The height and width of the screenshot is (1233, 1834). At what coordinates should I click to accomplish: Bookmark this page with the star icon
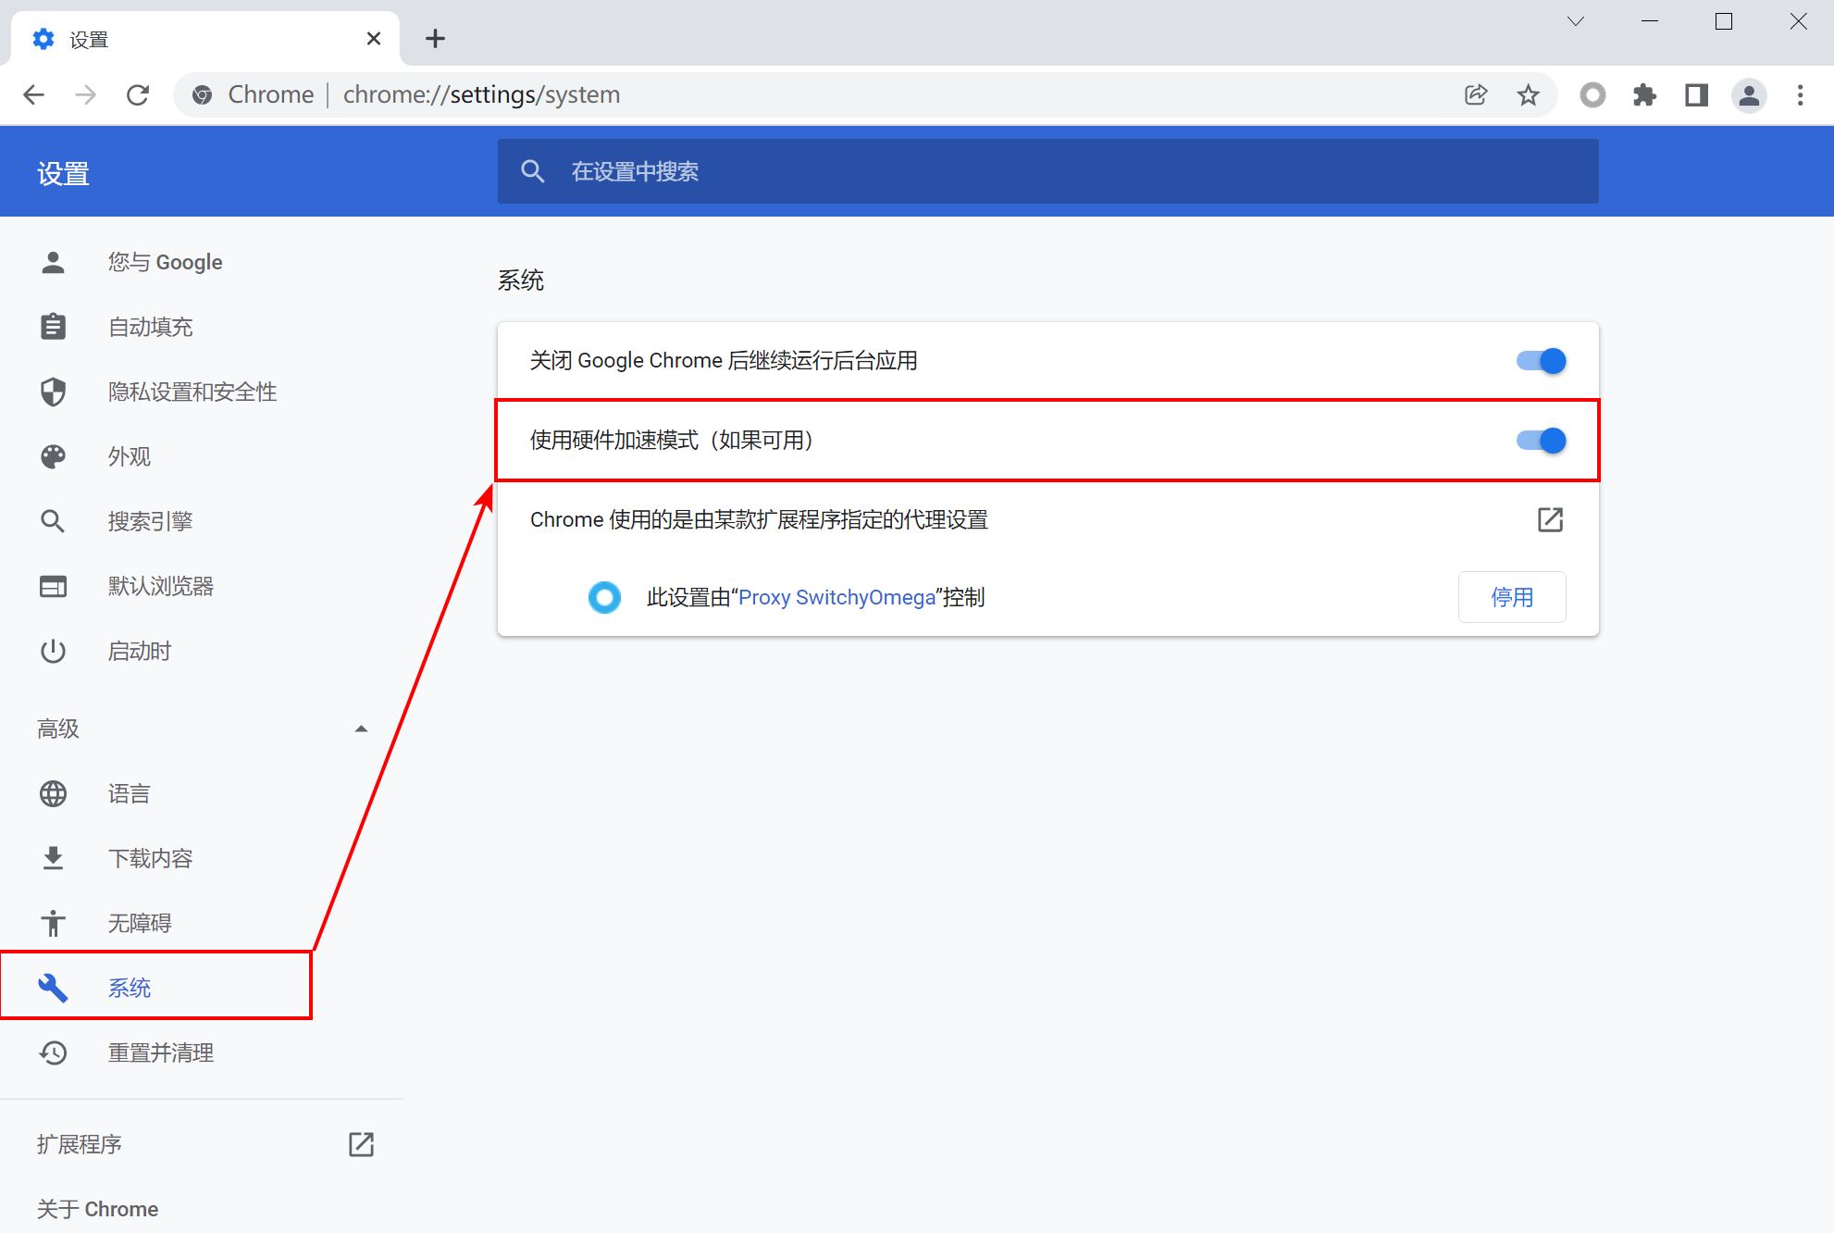click(x=1528, y=94)
